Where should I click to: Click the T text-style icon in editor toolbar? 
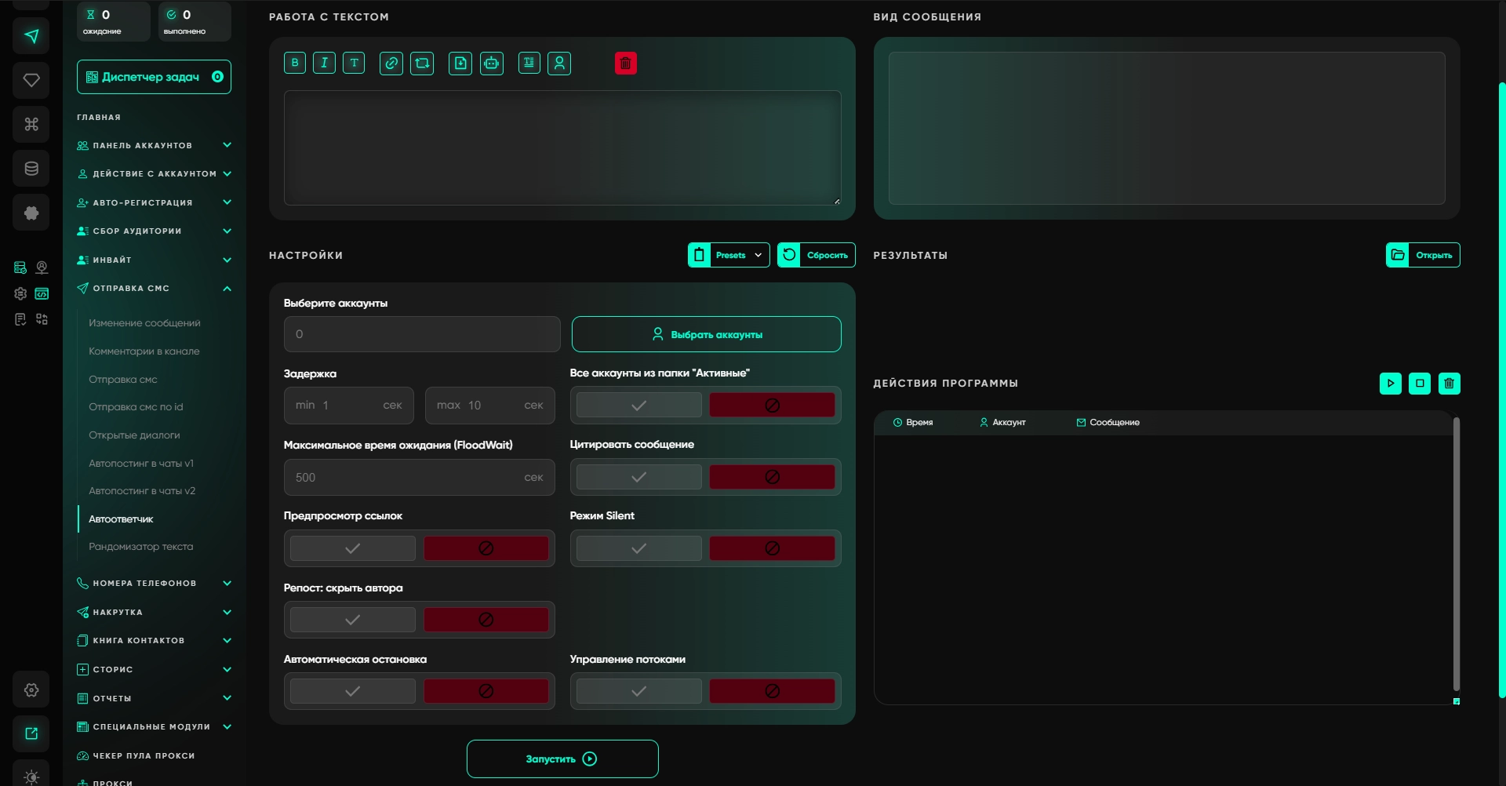(354, 63)
